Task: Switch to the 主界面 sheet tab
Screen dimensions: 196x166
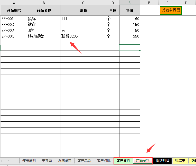Action: [47, 161]
